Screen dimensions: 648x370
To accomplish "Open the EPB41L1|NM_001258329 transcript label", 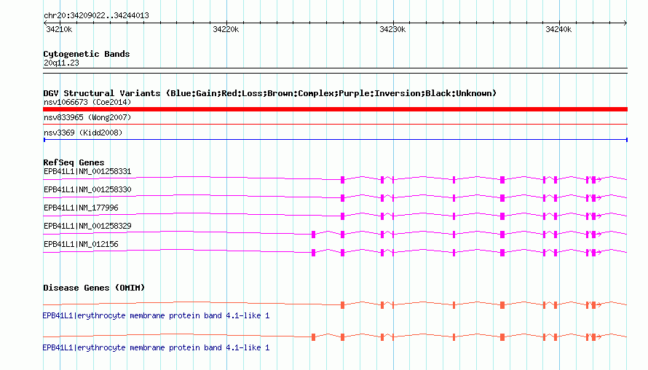I will [87, 226].
